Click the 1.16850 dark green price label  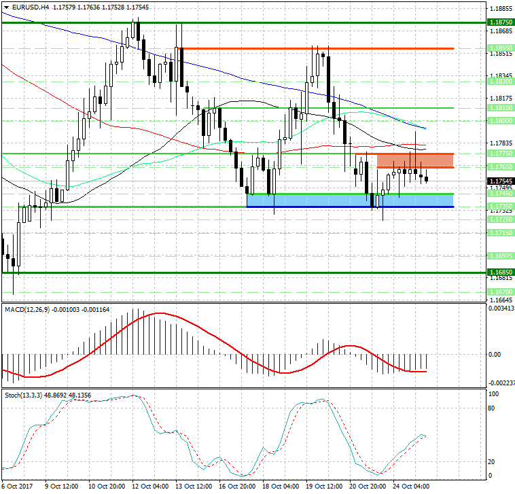click(500, 271)
